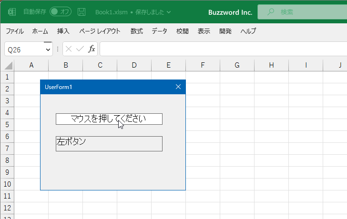Click the search magnifier icon
This screenshot has width=347, height=219.
pyautogui.click(x=271, y=12)
